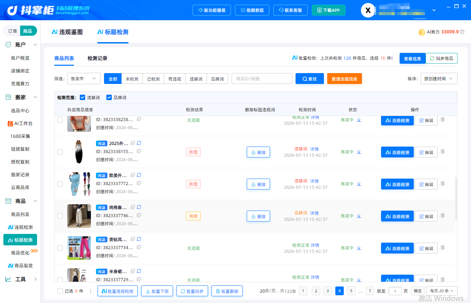Filter by 有违规 tab

pyautogui.click(x=174, y=79)
